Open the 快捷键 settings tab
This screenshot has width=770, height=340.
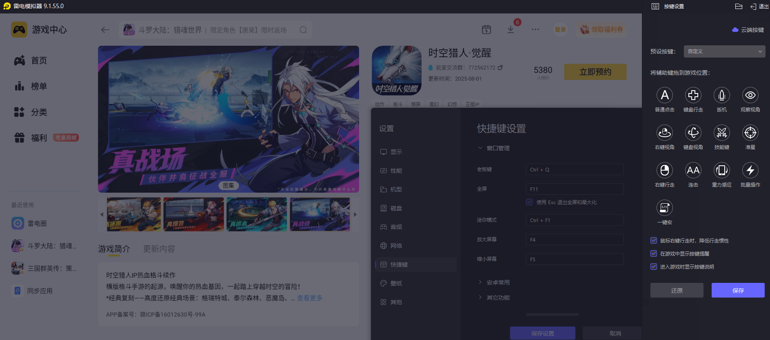[416, 264]
